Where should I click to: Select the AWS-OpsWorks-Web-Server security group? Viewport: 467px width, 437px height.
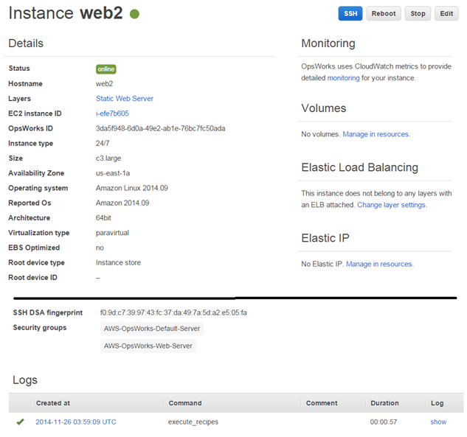tap(148, 346)
